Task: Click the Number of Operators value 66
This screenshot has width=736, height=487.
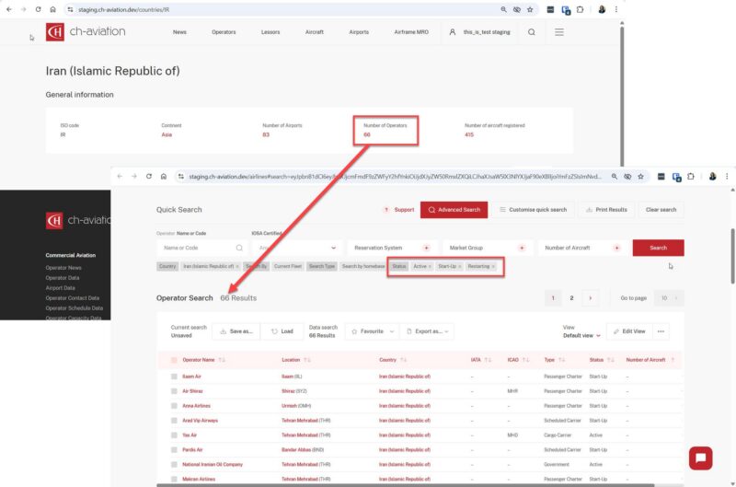Action: [367, 134]
